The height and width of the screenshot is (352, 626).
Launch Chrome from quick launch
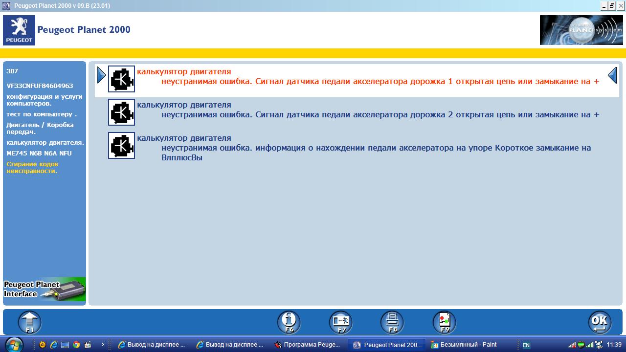[76, 345]
